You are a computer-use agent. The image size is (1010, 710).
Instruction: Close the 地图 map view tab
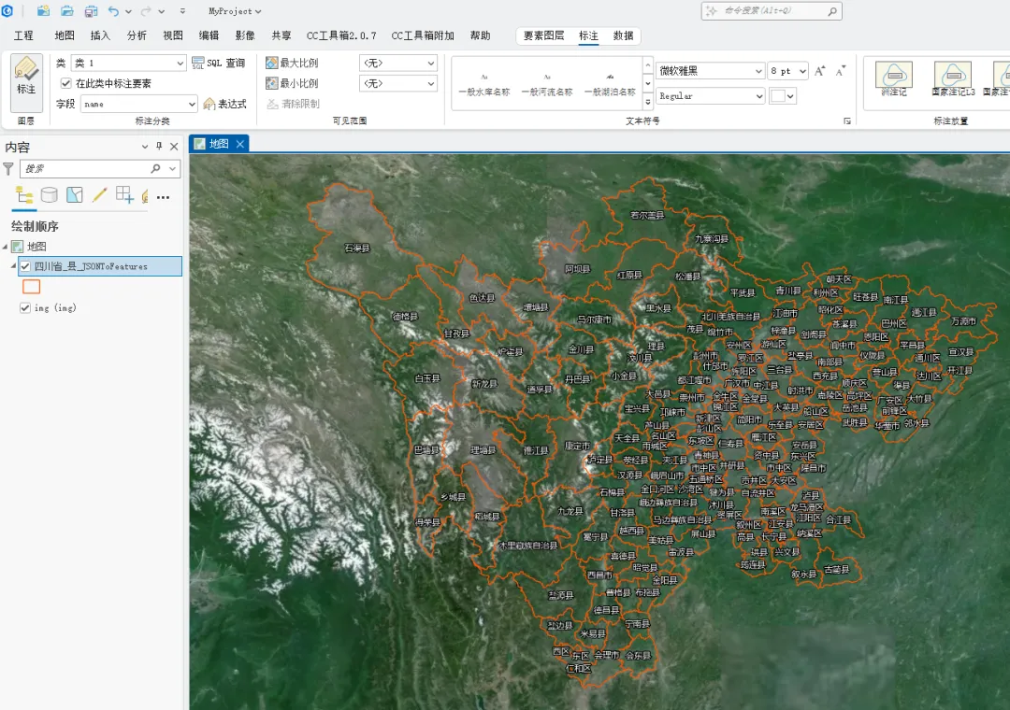[x=240, y=144]
